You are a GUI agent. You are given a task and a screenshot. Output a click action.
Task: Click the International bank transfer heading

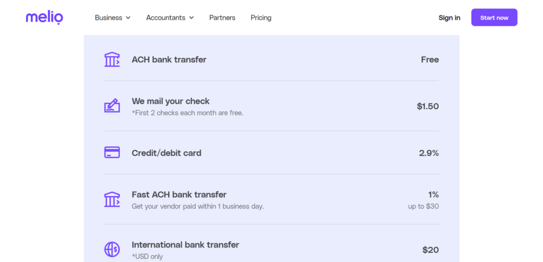(185, 244)
